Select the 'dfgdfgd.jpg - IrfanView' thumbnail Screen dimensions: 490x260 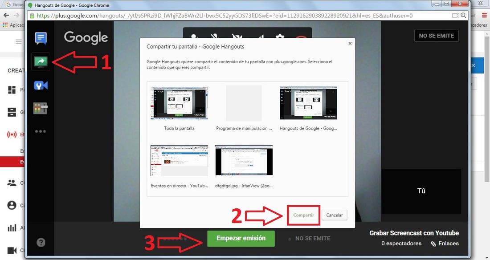pos(244,160)
